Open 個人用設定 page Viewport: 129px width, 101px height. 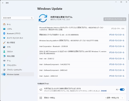point(18,43)
